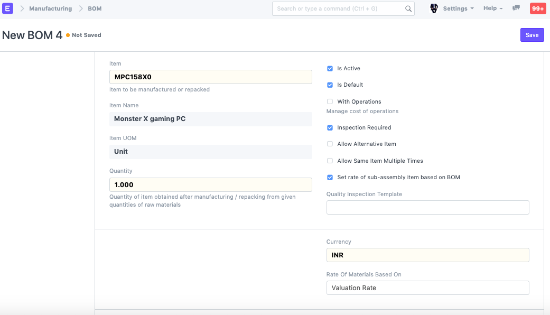Click the Quality Inspection Template field
Screen dimensions: 550x315
point(427,208)
